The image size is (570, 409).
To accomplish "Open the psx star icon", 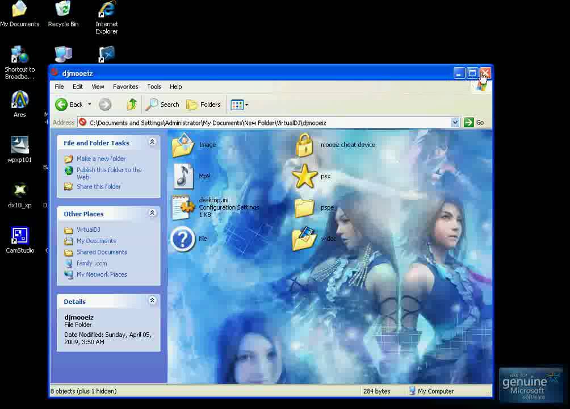I will click(305, 176).
